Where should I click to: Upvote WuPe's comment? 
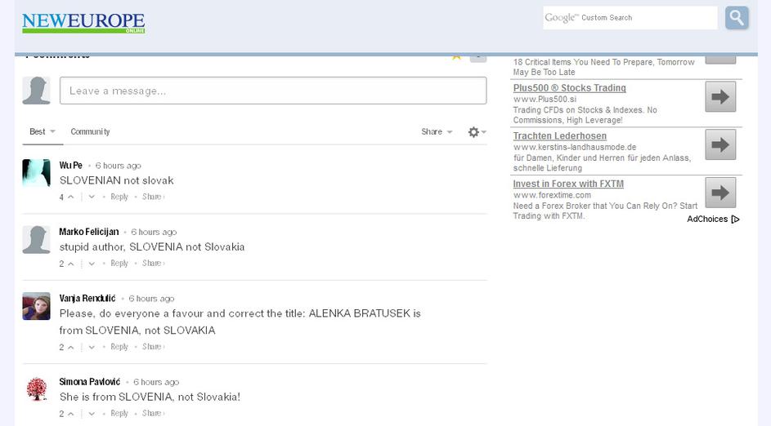70,197
